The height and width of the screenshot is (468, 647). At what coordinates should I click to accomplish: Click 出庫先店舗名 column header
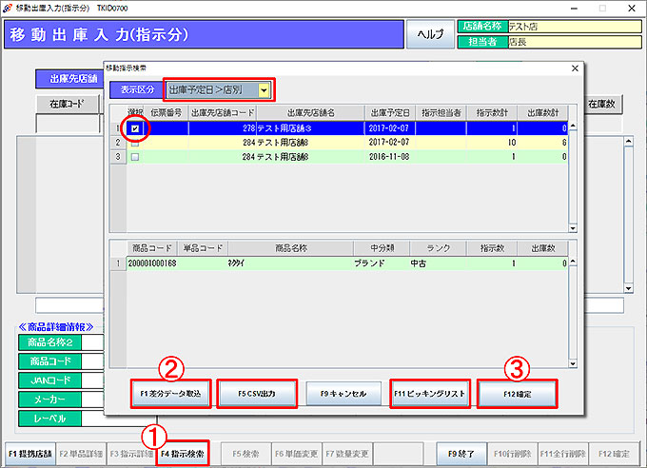(x=311, y=113)
